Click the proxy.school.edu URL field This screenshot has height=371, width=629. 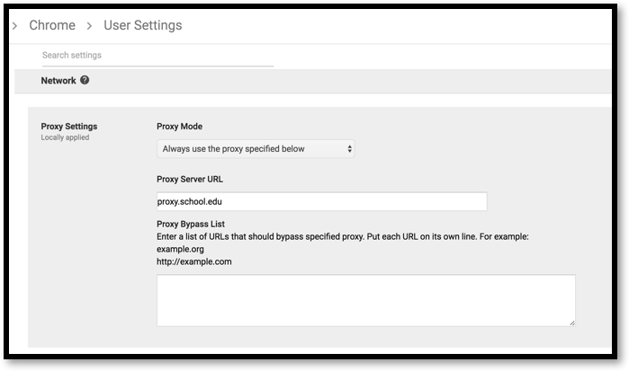(x=321, y=202)
